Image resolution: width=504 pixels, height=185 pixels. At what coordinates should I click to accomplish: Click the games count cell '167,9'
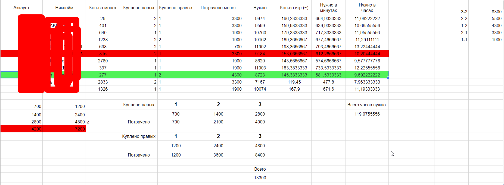point(294,89)
